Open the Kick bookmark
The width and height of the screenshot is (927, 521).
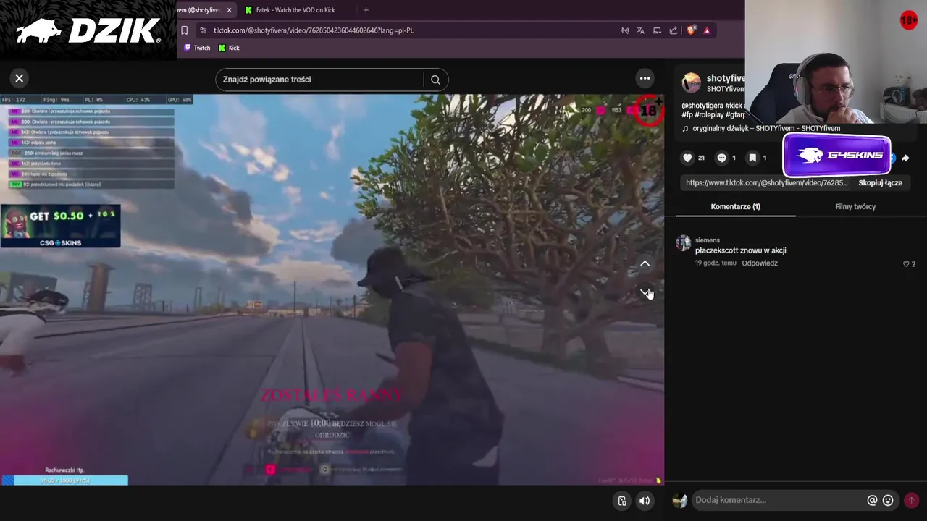229,48
